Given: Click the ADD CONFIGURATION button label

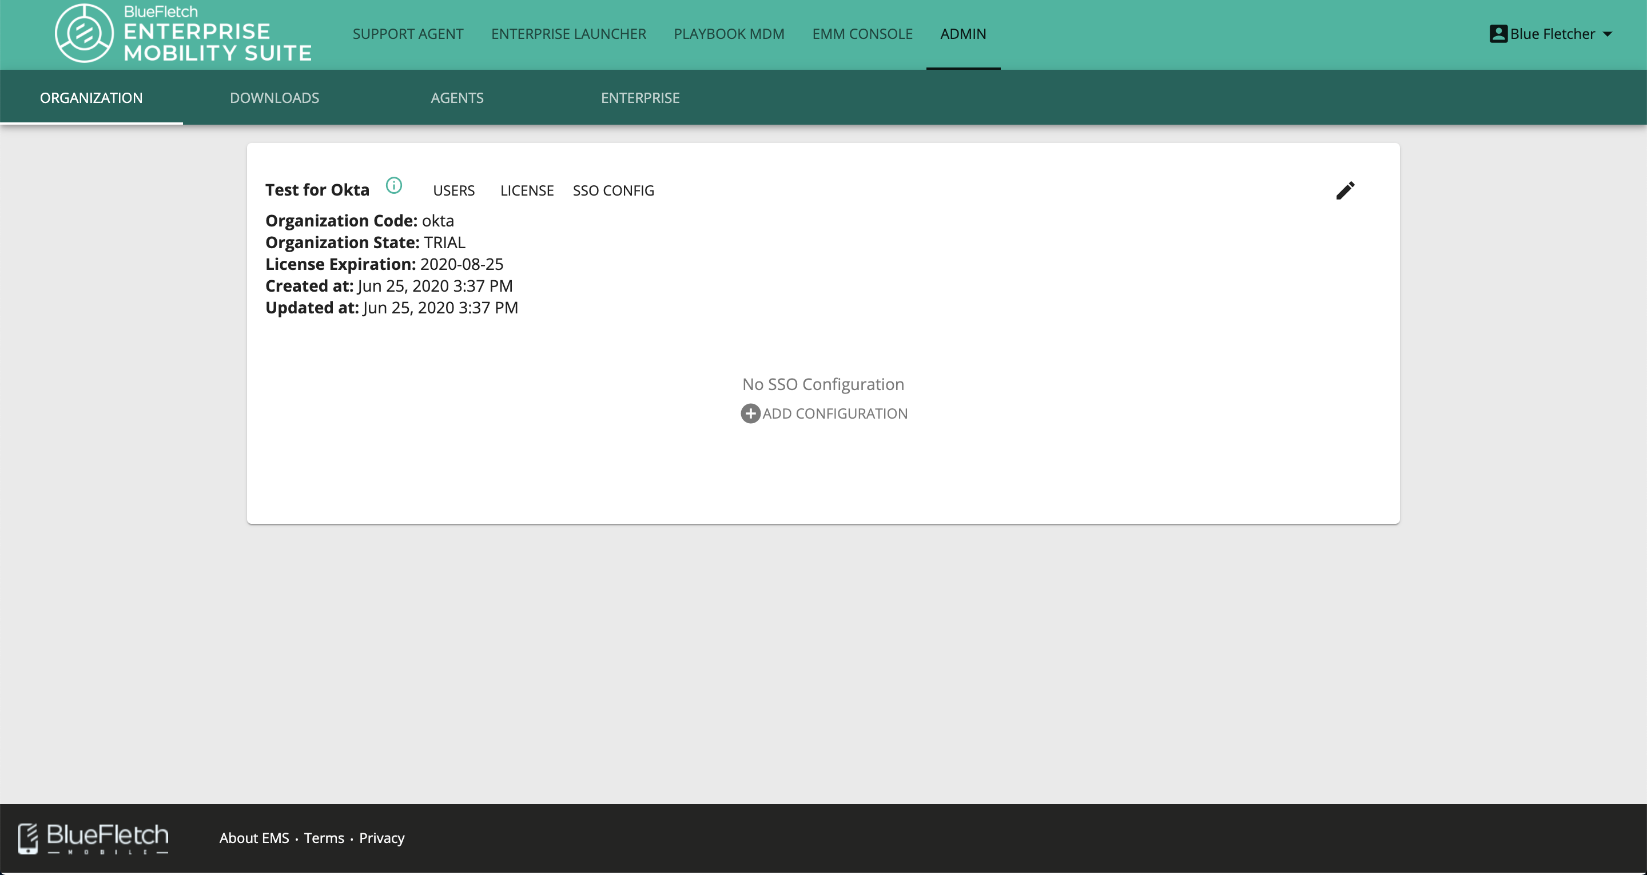Looking at the screenshot, I should (x=835, y=414).
